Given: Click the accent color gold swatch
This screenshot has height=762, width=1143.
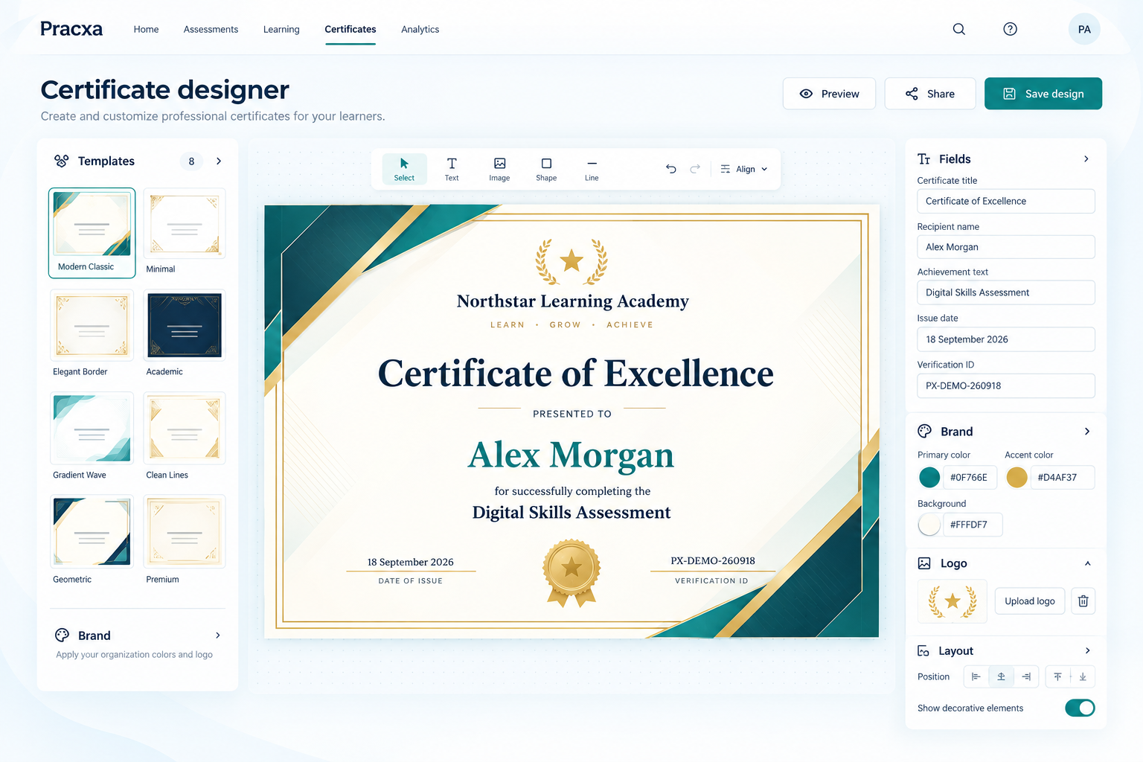Looking at the screenshot, I should pos(1016,477).
